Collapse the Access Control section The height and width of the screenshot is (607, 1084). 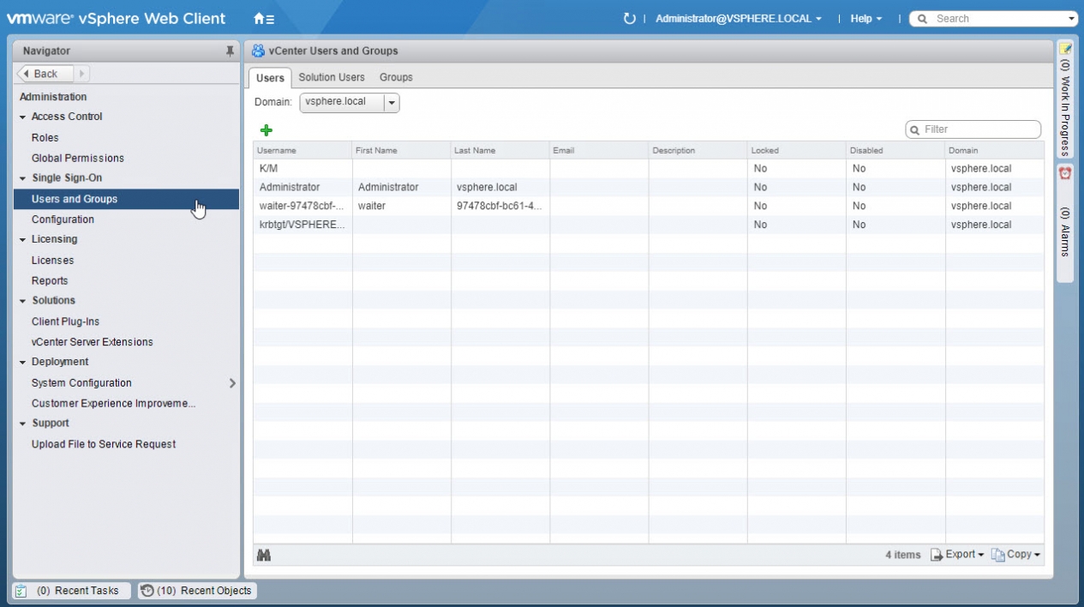pos(23,117)
